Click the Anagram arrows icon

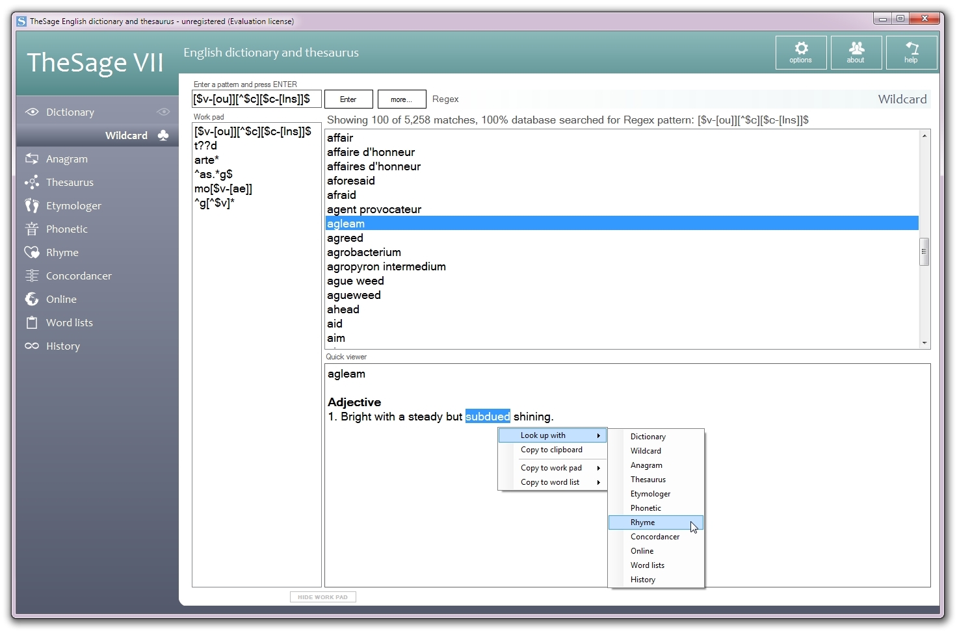pos(32,159)
